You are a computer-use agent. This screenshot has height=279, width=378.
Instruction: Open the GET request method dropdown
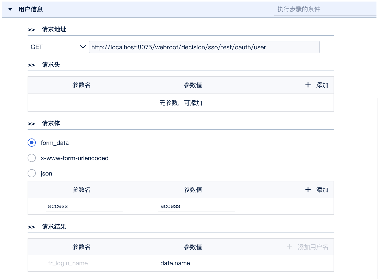pyautogui.click(x=58, y=47)
